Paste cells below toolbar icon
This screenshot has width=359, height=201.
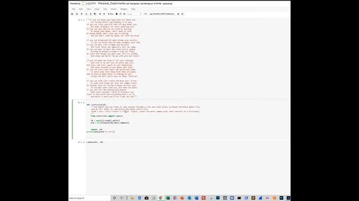(x=95, y=14)
